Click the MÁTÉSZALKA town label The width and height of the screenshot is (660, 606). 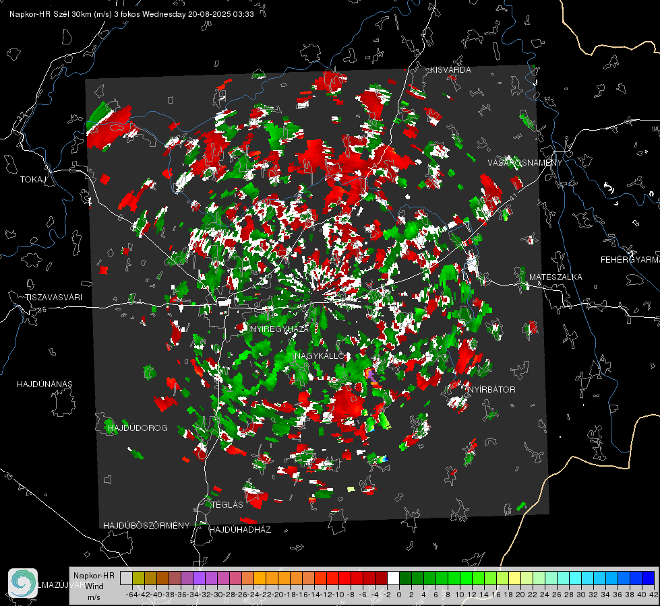pyautogui.click(x=556, y=277)
